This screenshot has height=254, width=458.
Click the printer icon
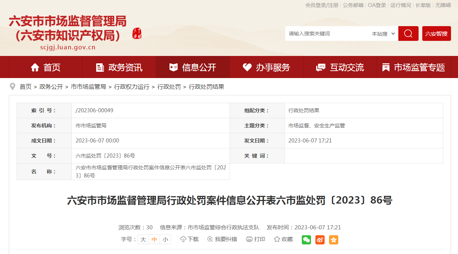click(x=249, y=239)
